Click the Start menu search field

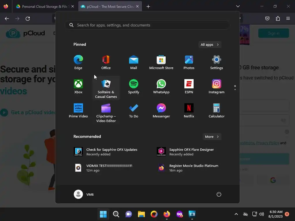147,25
